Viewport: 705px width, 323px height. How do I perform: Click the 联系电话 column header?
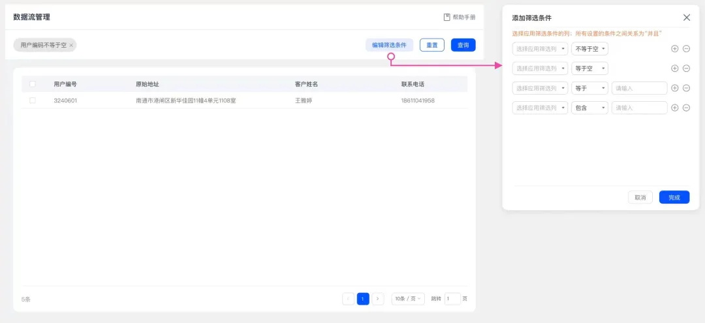pos(413,84)
